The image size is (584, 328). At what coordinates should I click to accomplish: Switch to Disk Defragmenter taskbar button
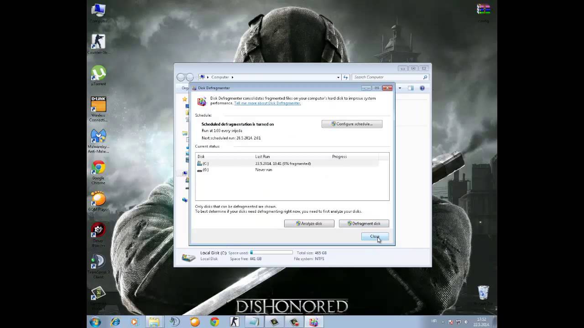coord(313,322)
